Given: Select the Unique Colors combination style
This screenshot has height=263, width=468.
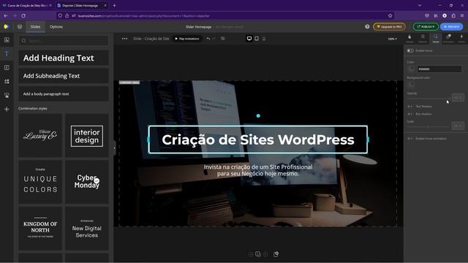Looking at the screenshot, I should [40, 182].
